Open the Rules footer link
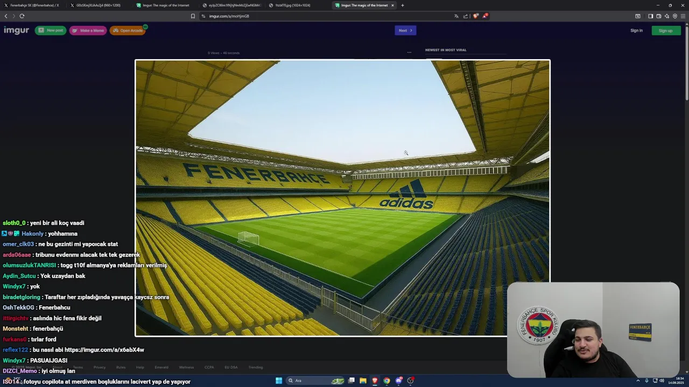This screenshot has height=387, width=689. click(121, 367)
